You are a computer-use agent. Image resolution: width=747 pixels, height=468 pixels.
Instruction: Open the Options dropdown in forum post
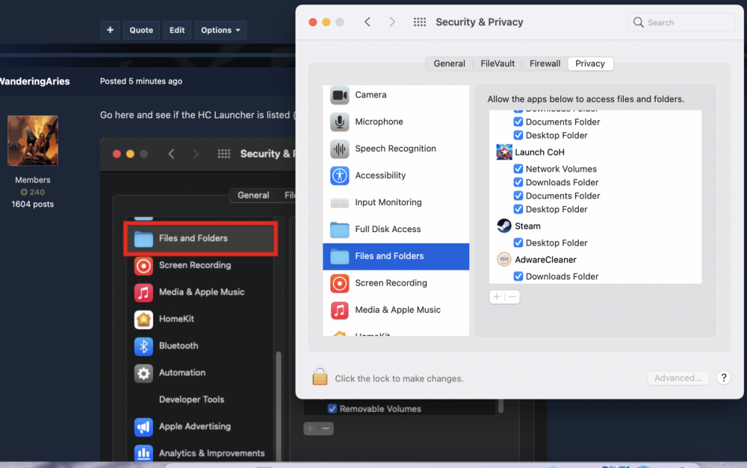point(220,31)
